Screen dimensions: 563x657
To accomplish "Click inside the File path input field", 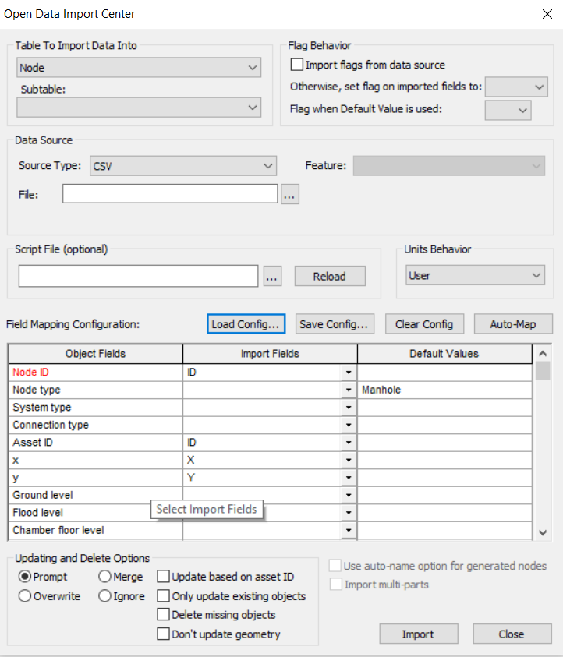I will (170, 194).
